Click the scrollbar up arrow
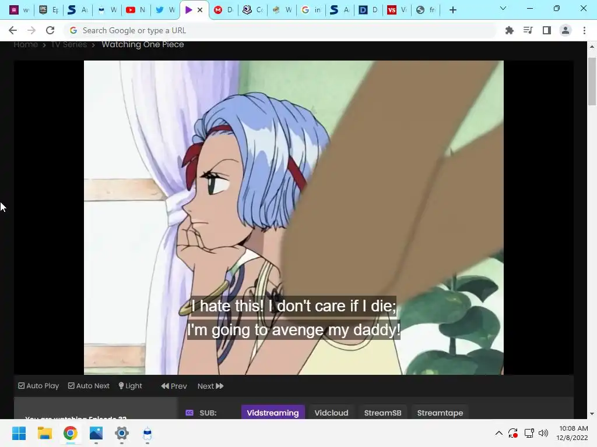 (592, 47)
